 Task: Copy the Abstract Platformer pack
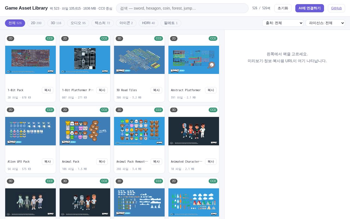pos(211,90)
